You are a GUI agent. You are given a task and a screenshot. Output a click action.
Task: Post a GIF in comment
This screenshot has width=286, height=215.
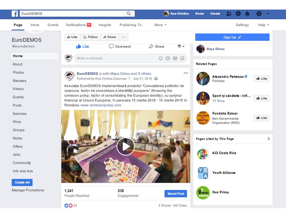pyautogui.click(x=175, y=58)
